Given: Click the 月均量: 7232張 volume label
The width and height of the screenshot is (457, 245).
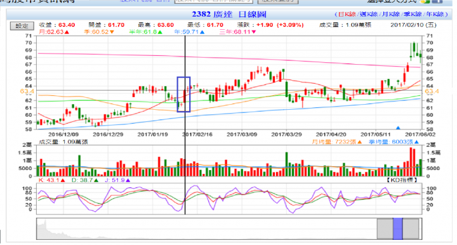Looking at the screenshot, I should tap(337, 142).
